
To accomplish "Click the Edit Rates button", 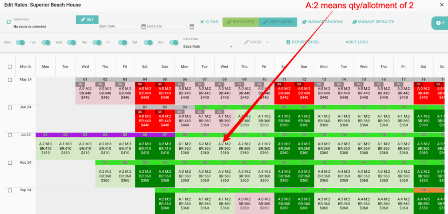I will 241,22.
